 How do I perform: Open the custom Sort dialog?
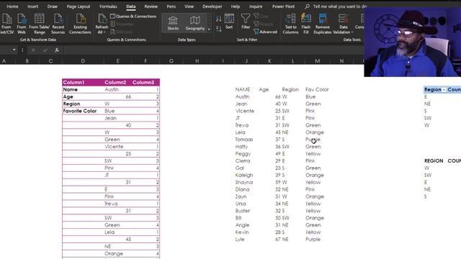pos(229,22)
